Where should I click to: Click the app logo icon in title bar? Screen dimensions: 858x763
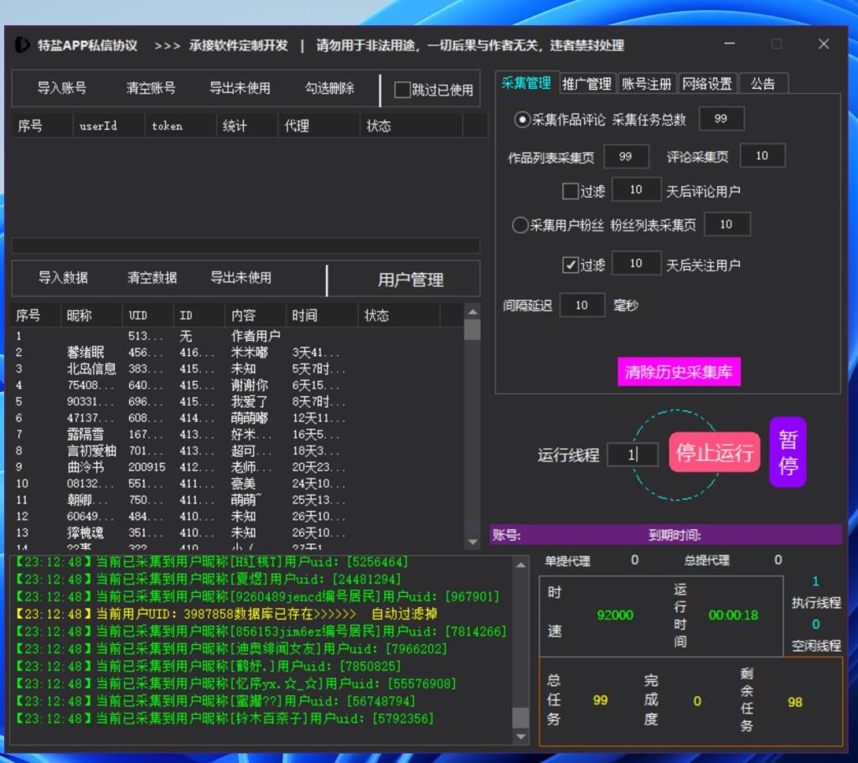pyautogui.click(x=23, y=45)
